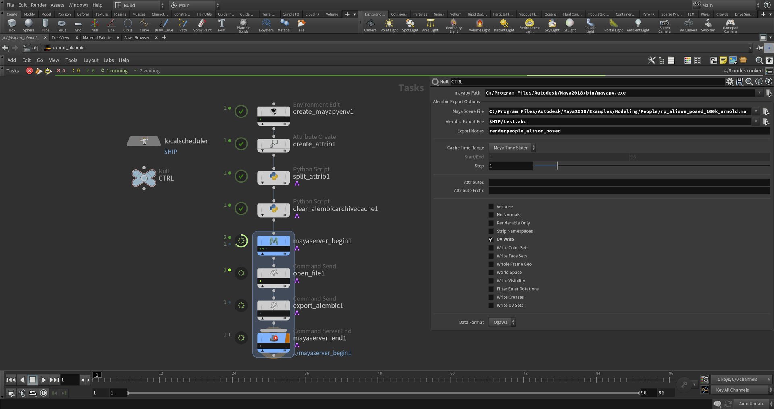Check Filter Euler Rotations
The image size is (774, 409).
coord(491,289)
